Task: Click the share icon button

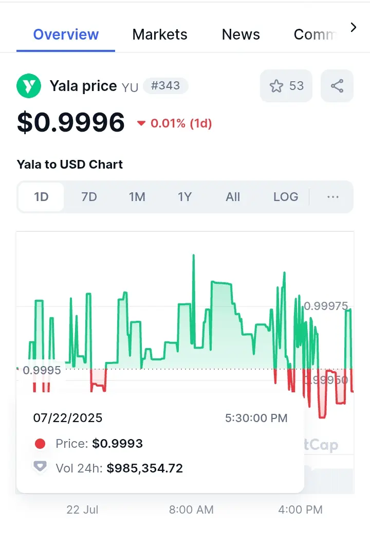Action: coord(337,86)
